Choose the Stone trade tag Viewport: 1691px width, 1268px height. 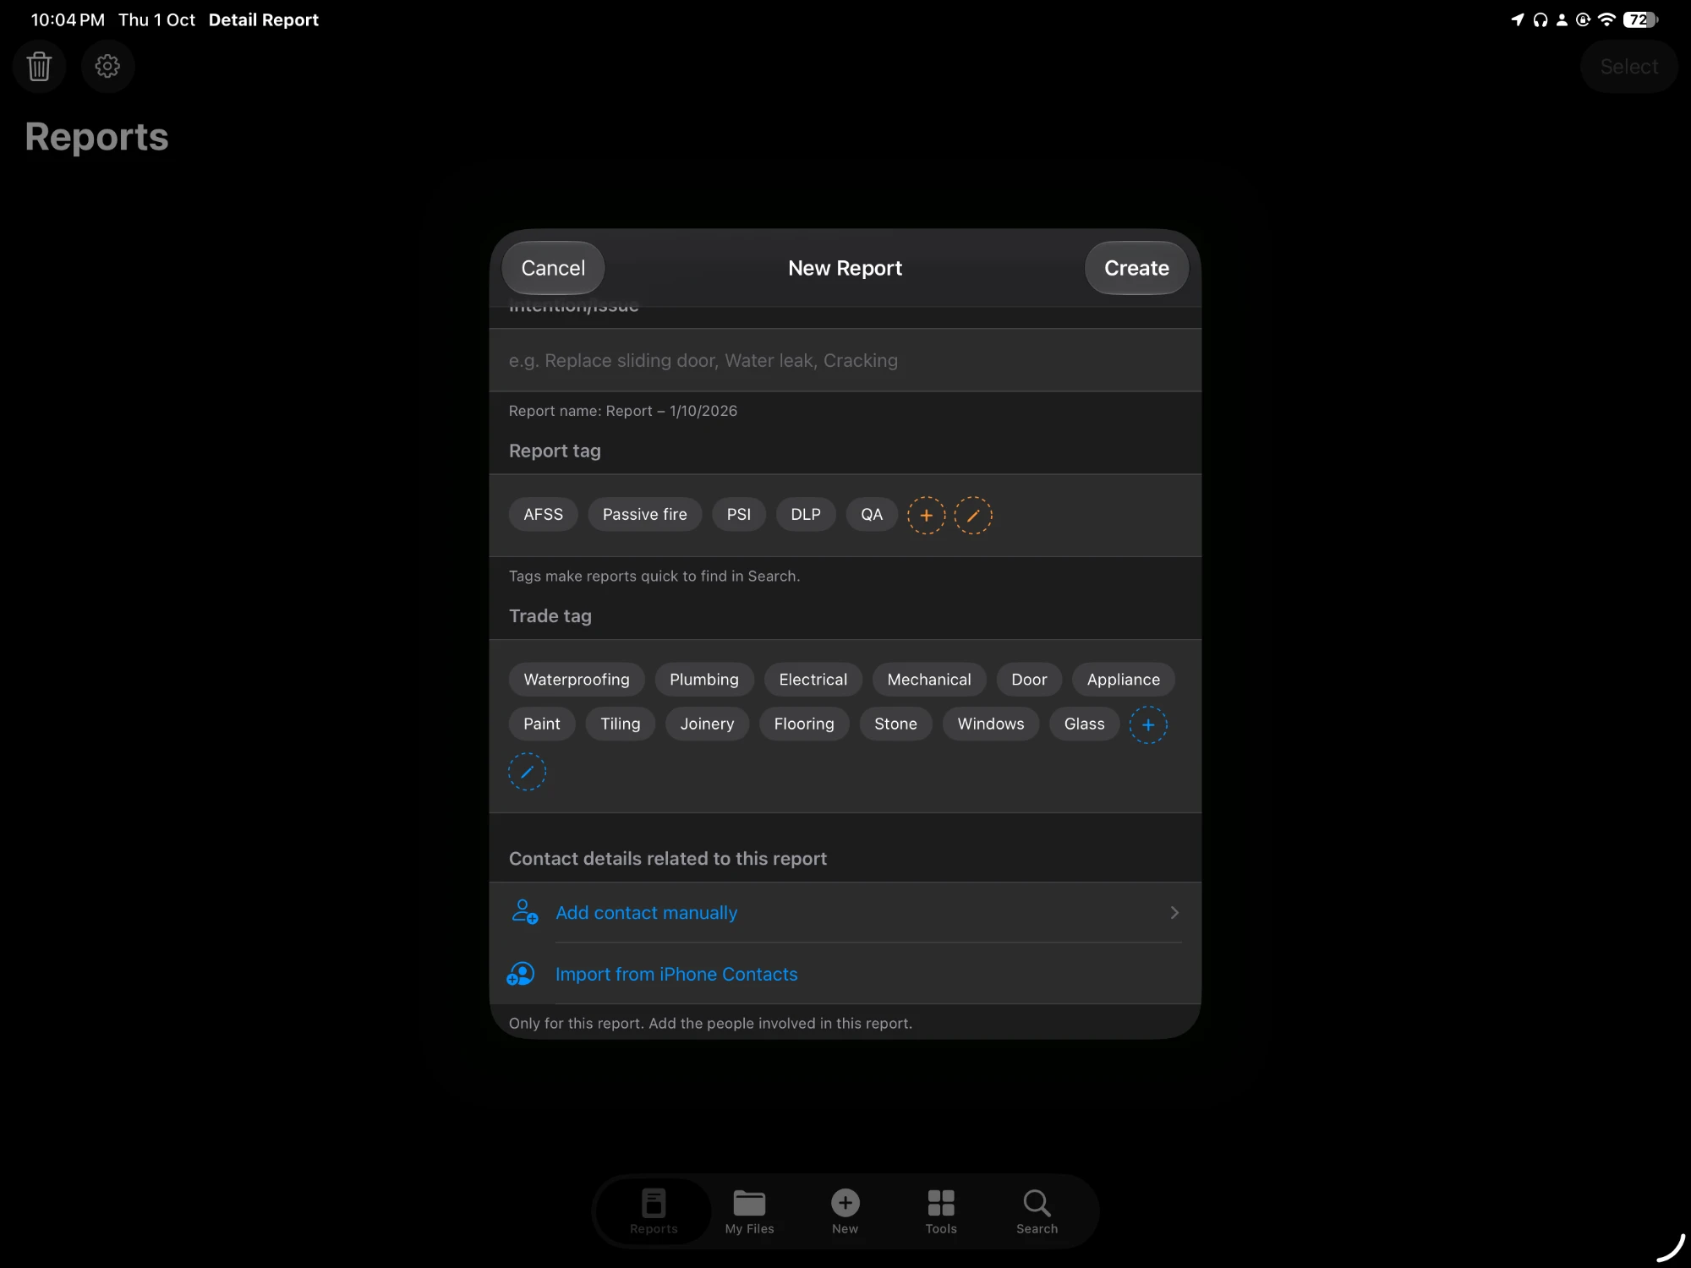pos(895,724)
